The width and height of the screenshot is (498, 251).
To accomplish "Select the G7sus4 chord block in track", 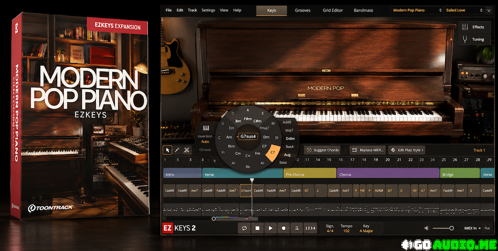I will [246, 190].
